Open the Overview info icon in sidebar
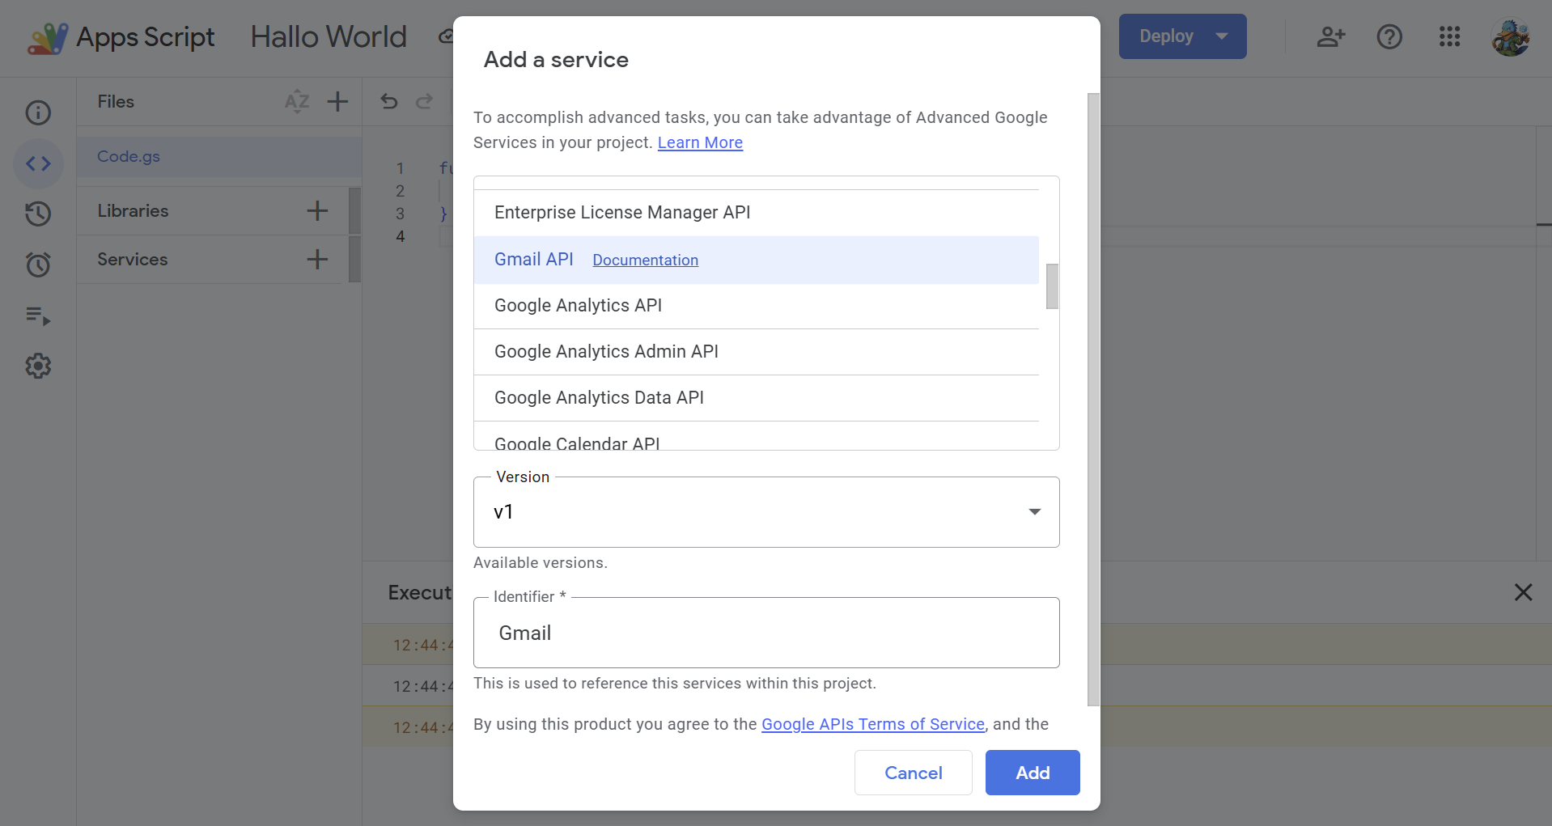This screenshot has width=1552, height=826. (x=38, y=112)
